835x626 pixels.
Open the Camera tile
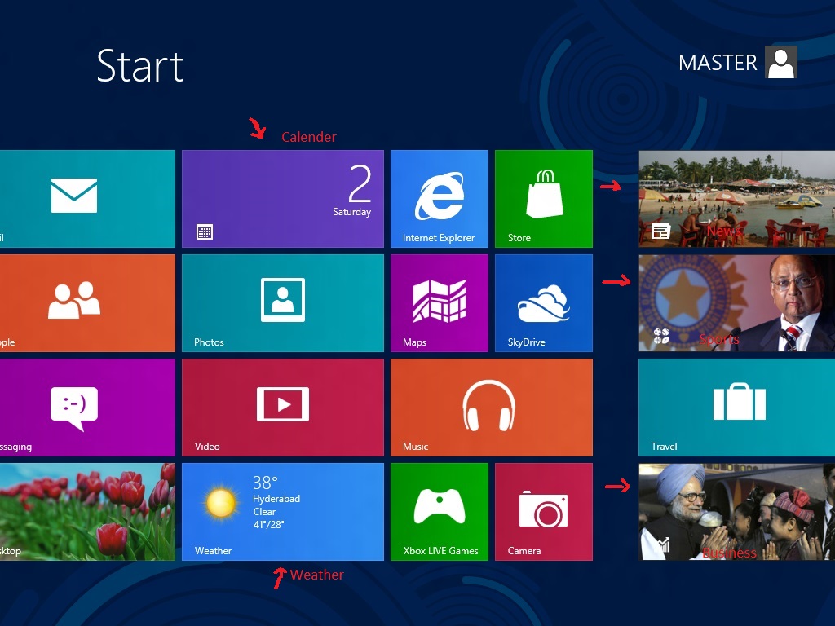pyautogui.click(x=544, y=512)
